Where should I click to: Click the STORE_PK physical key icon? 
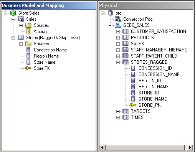133,105
